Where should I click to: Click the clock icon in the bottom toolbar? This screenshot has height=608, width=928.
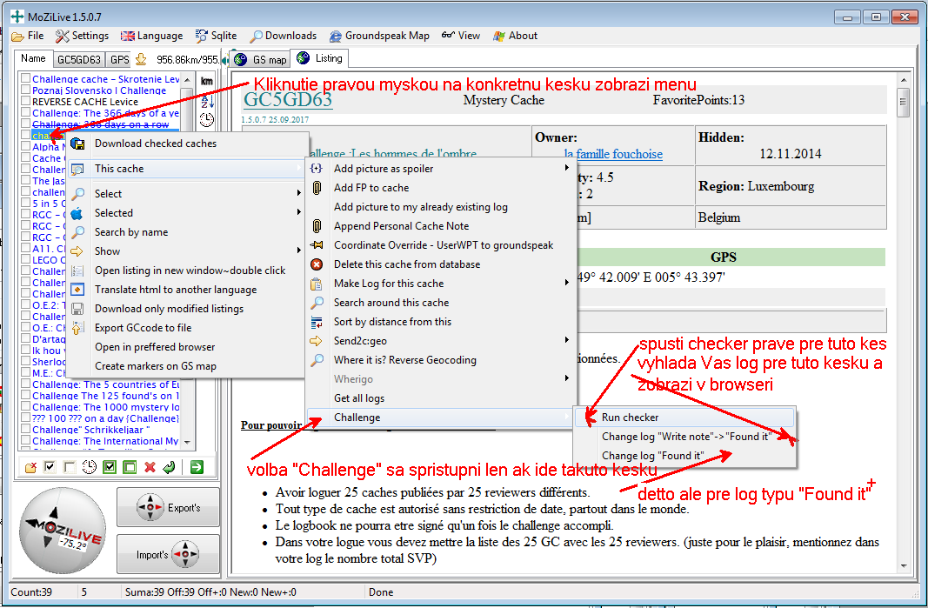pyautogui.click(x=89, y=468)
